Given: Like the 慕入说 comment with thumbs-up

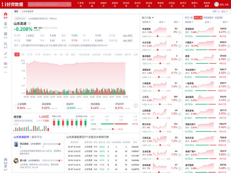Looking at the screenshot, I should click(59, 161).
